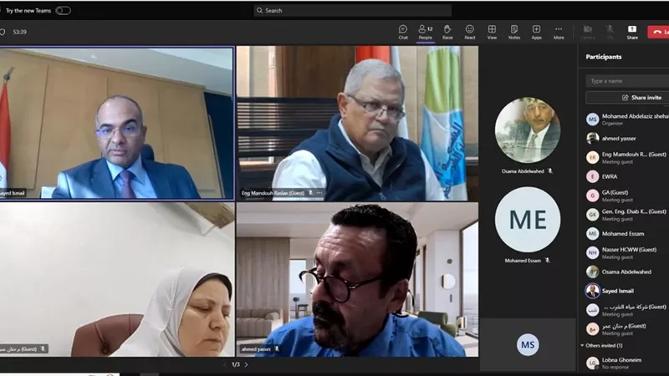Click the shield meeting security icon
Screen dimensions: 669x376
(3, 32)
